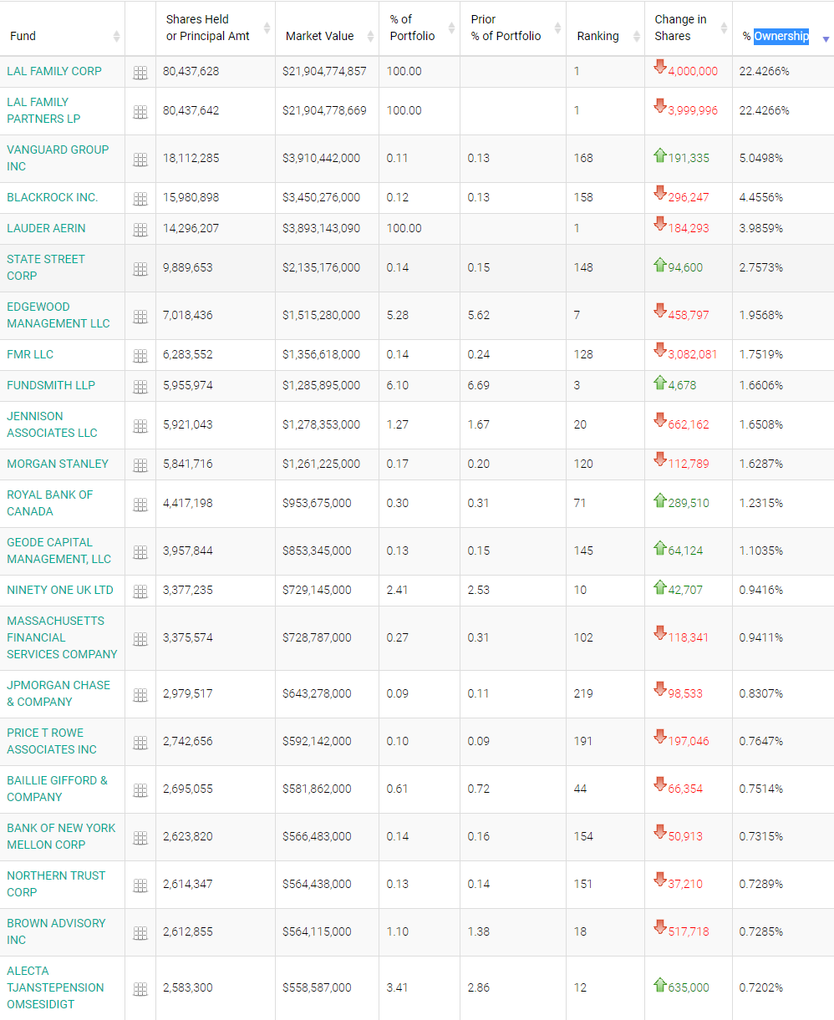
Task: Open grid icon for ROYAL BANK OF CANADA row
Action: pos(140,505)
